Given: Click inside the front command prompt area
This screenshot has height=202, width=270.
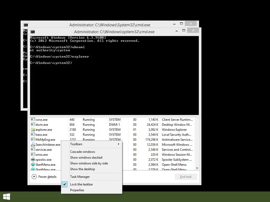Looking at the screenshot, I should click(114, 75).
